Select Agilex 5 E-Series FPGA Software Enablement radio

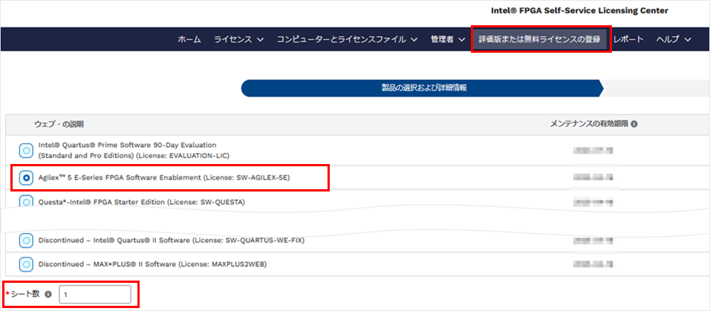coord(26,178)
